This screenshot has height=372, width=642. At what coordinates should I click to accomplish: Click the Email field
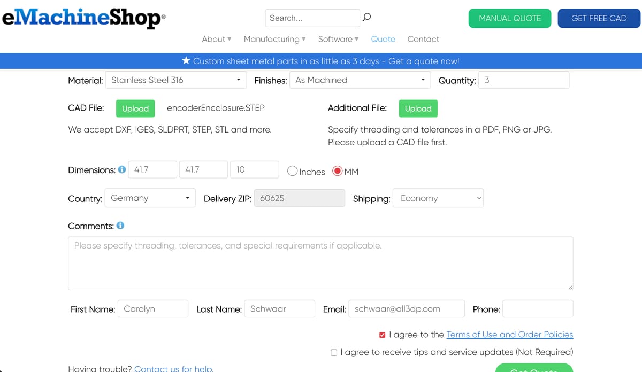pyautogui.click(x=406, y=309)
